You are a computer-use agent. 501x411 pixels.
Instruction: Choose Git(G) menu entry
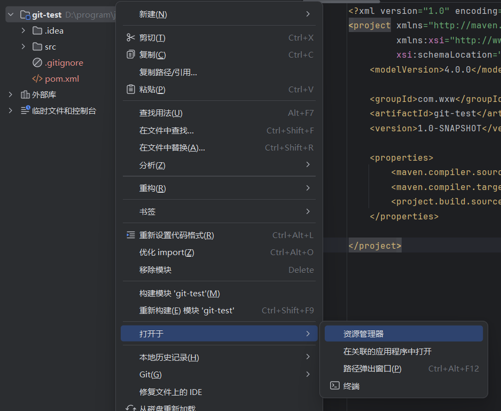[219, 374]
